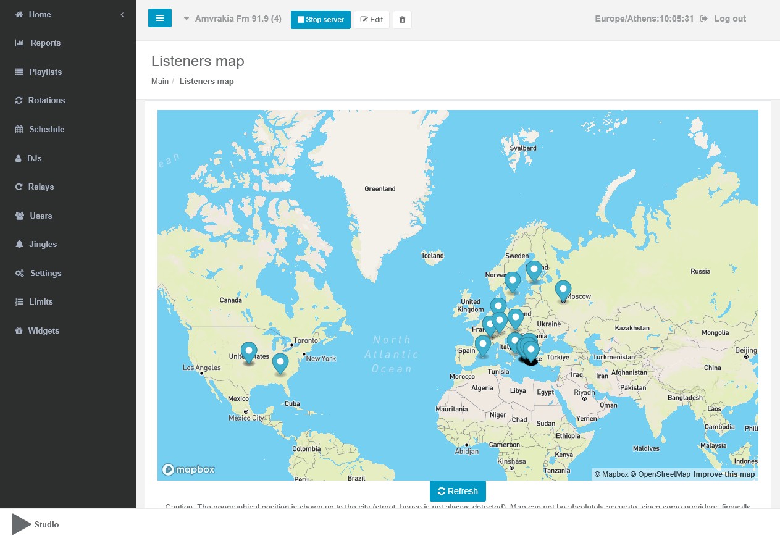Click the Stop server button
780x538 pixels.
coord(321,20)
